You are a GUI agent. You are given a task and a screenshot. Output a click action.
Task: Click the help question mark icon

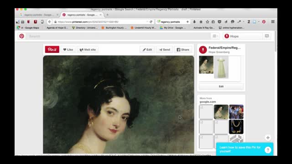(x=268, y=150)
